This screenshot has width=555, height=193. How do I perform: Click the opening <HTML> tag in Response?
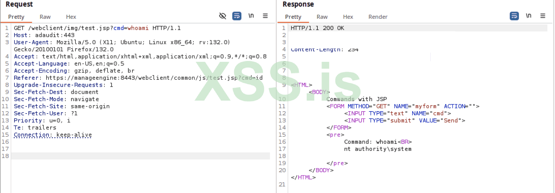coord(301,85)
